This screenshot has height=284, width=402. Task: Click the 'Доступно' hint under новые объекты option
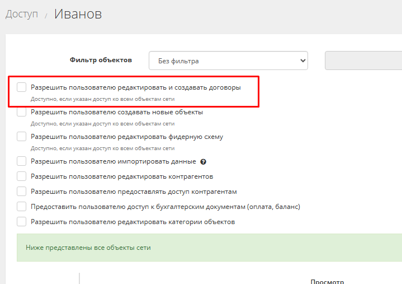click(102, 124)
